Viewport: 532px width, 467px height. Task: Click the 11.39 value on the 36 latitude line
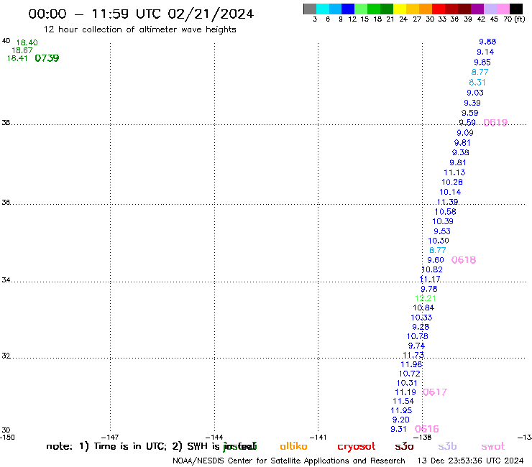coord(447,202)
